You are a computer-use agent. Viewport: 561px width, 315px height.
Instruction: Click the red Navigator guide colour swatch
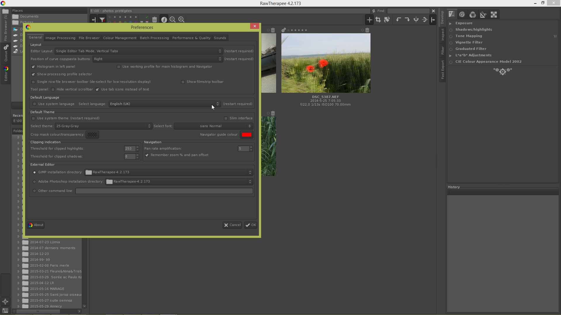246,135
